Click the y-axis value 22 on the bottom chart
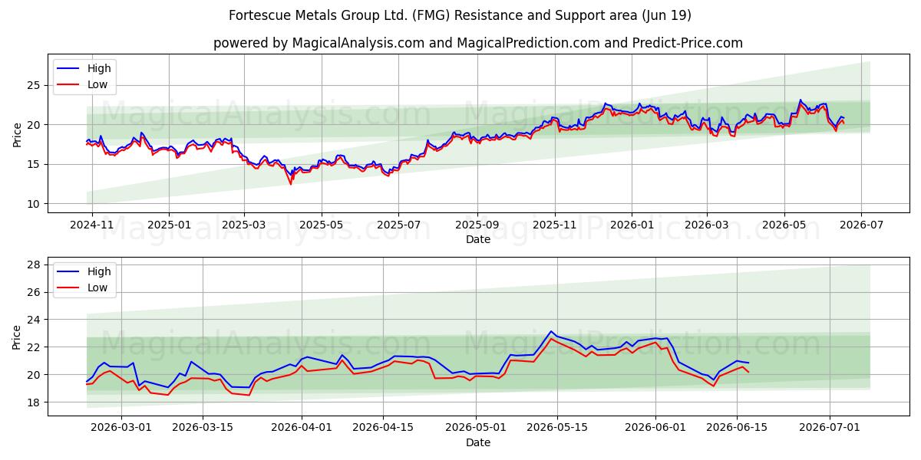Screen dimensions: 921x460 [x=35, y=347]
